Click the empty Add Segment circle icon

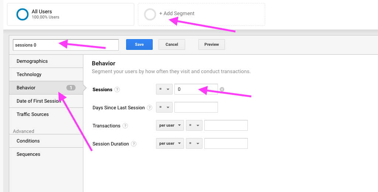[150, 14]
